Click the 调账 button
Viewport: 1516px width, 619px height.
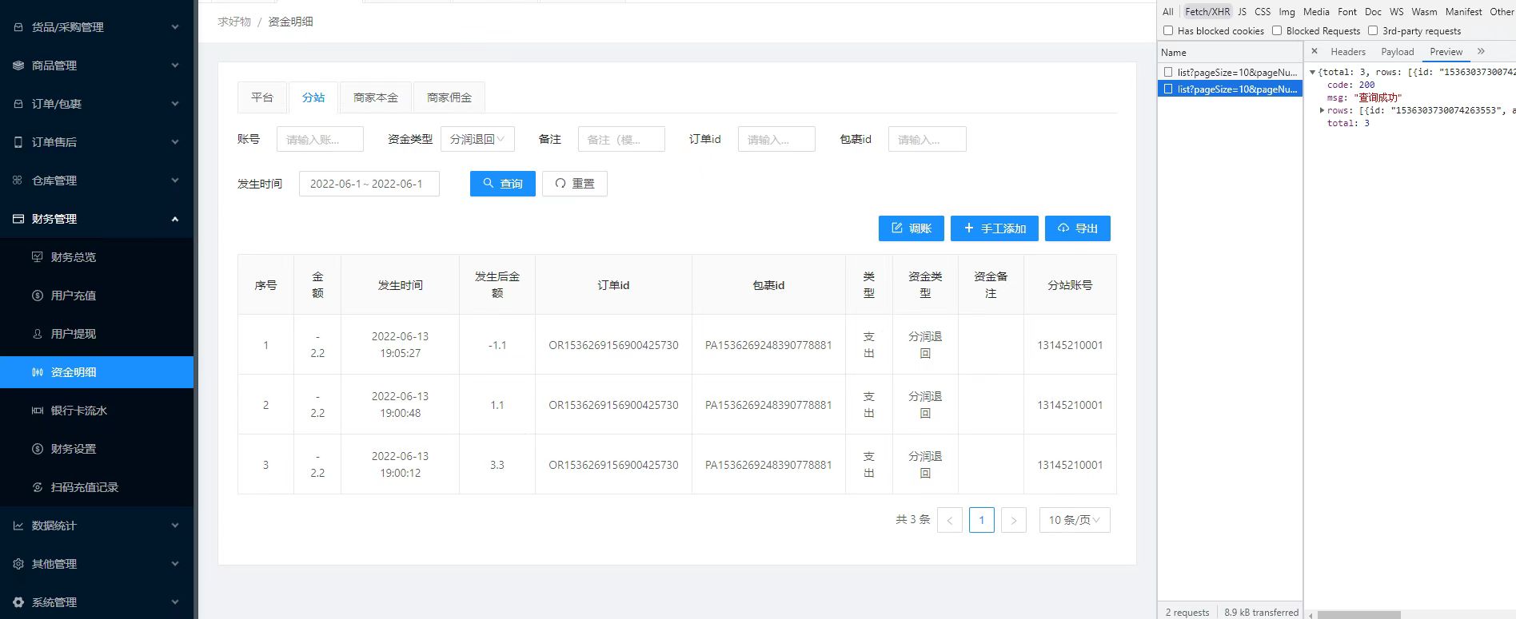pyautogui.click(x=912, y=228)
